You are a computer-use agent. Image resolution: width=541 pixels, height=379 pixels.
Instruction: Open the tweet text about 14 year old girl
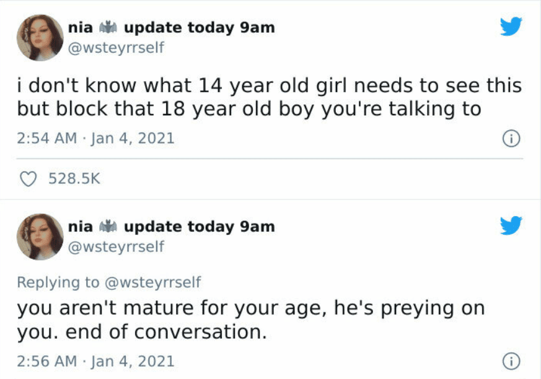click(270, 97)
